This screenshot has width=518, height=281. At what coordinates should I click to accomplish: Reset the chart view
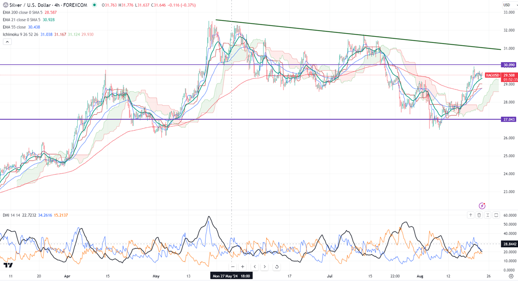[277, 267]
